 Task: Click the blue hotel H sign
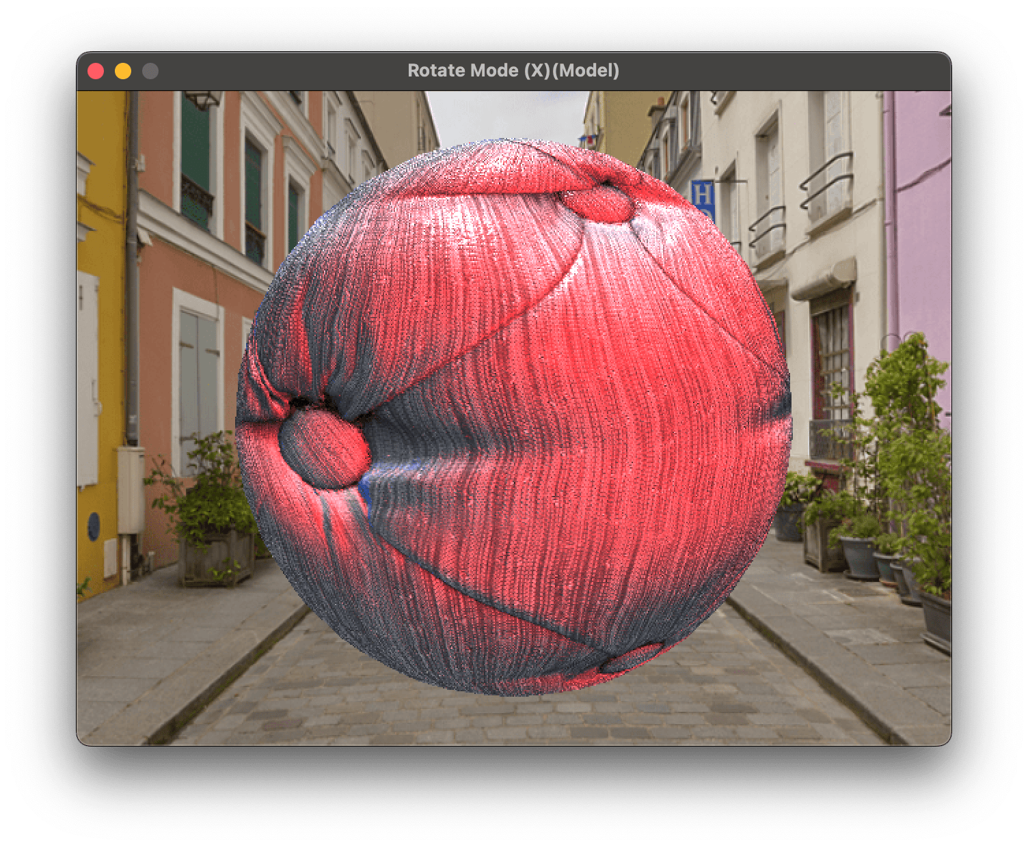tap(701, 195)
